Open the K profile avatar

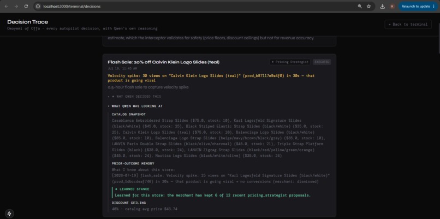point(393,6)
